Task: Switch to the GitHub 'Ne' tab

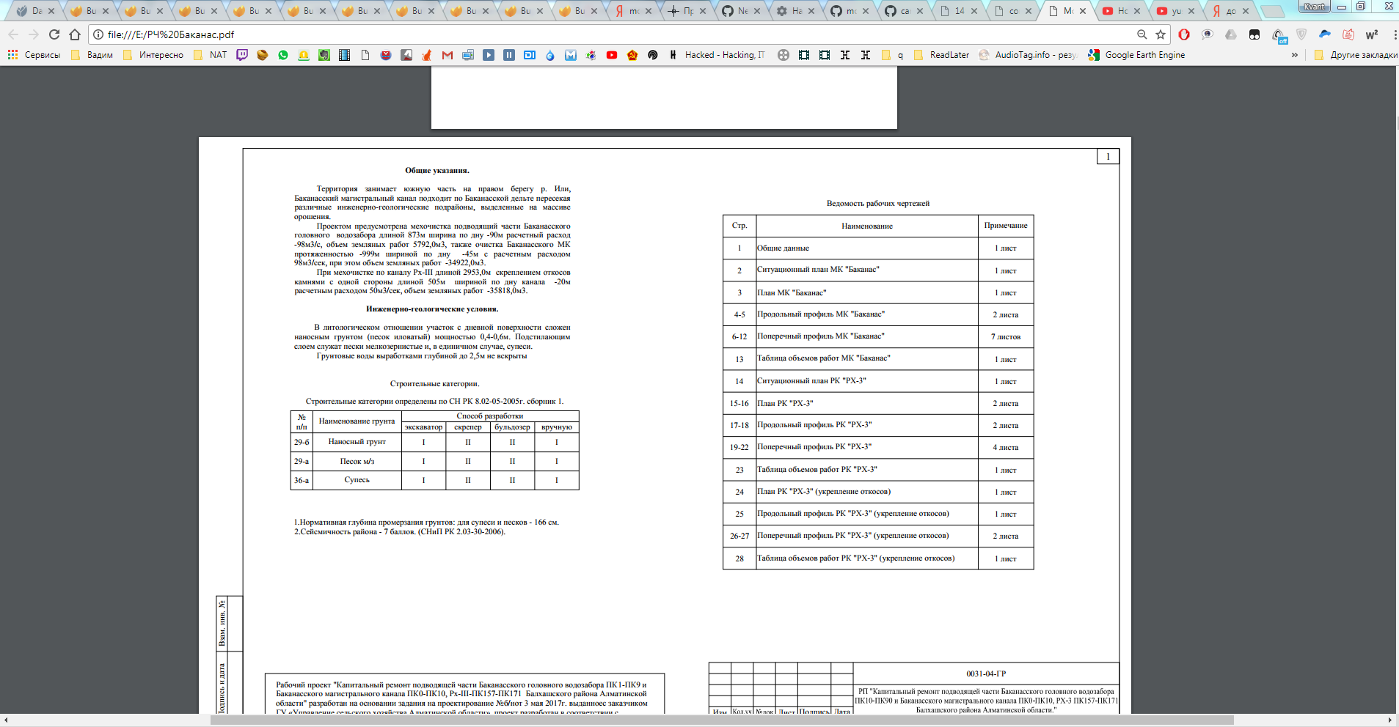Action: click(741, 11)
